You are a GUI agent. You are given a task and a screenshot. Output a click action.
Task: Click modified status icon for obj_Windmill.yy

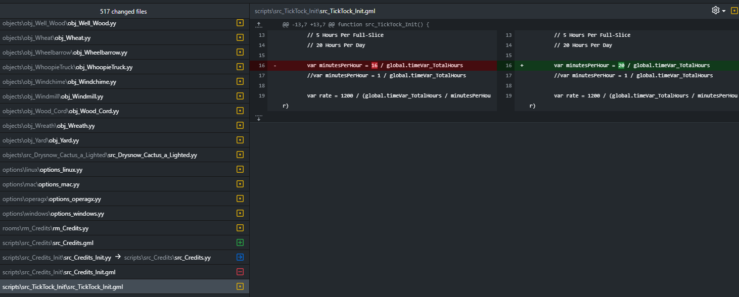pos(240,96)
